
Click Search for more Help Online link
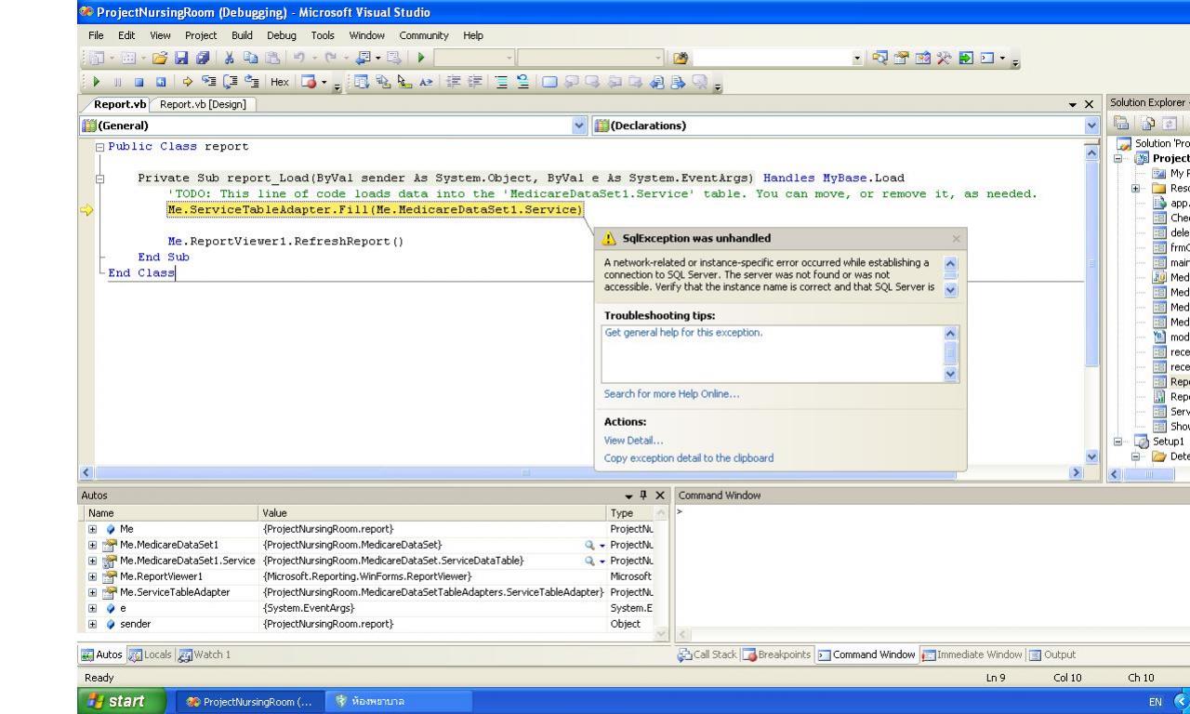pos(671,394)
